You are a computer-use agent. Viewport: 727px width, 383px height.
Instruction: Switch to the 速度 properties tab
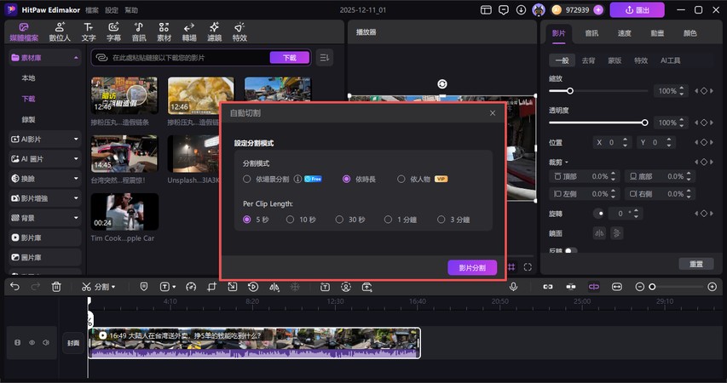[624, 33]
